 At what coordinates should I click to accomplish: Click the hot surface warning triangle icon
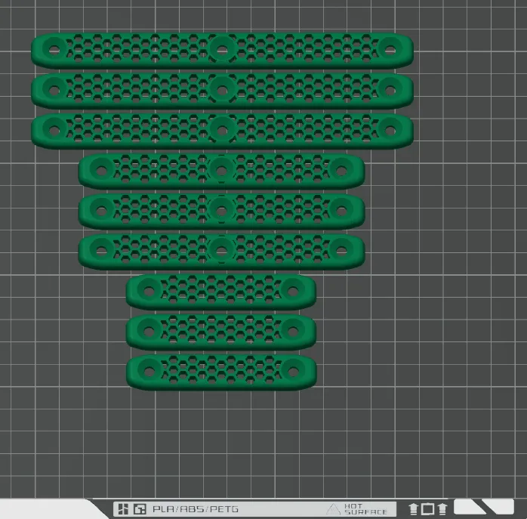click(x=334, y=509)
